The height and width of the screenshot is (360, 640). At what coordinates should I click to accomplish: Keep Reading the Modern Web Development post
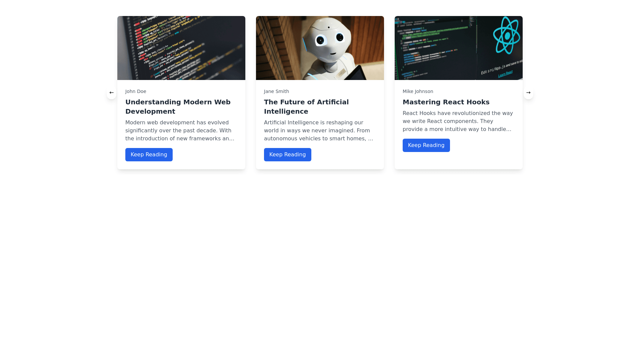point(149,155)
